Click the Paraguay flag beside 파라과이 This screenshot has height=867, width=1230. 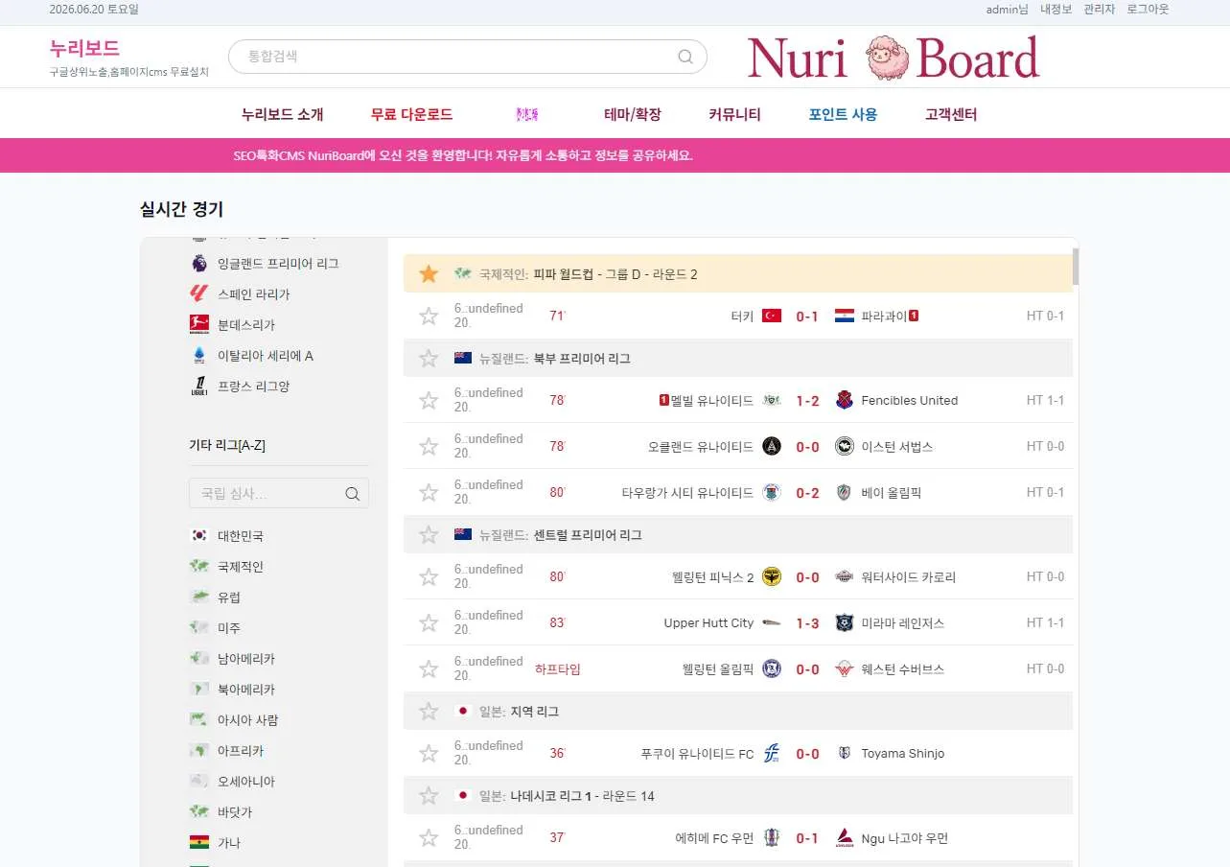pos(845,316)
